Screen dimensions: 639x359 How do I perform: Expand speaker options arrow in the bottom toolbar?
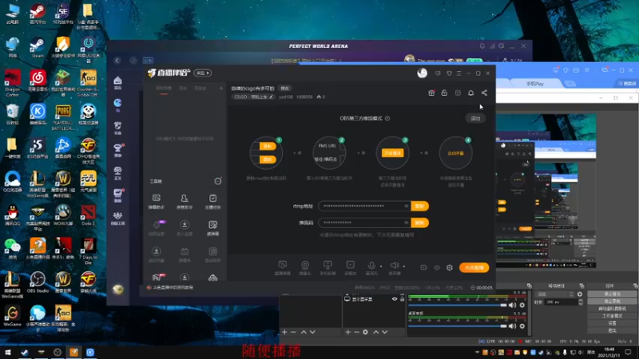[x=404, y=266]
